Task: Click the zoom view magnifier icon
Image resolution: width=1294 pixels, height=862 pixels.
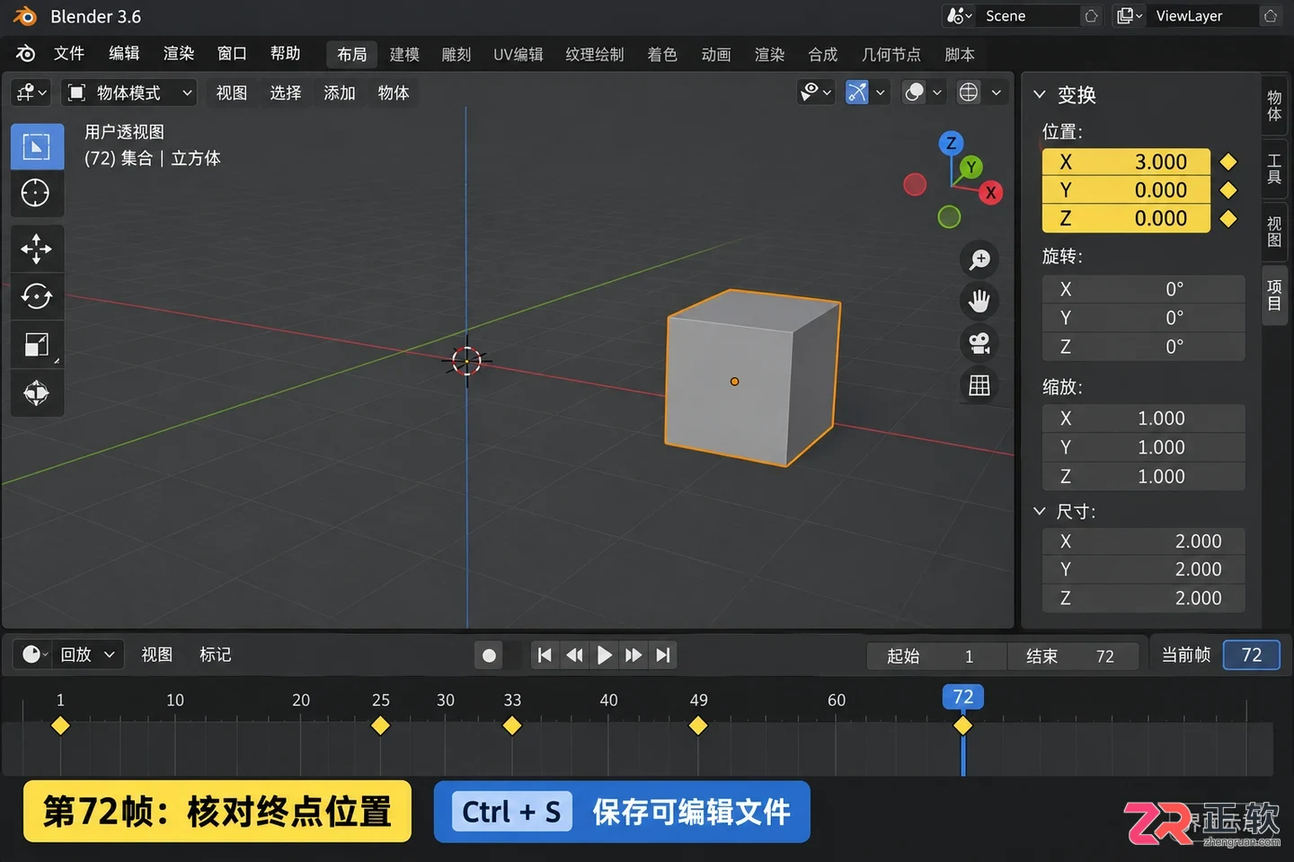Action: pyautogui.click(x=979, y=260)
